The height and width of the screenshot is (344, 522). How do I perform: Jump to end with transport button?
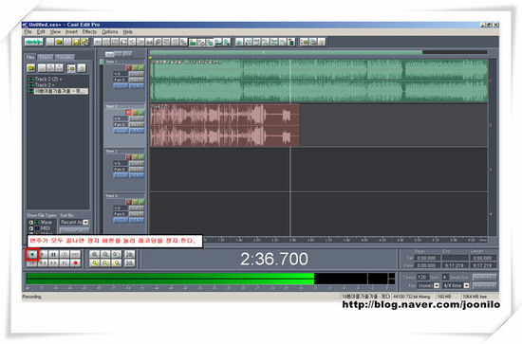(65, 263)
